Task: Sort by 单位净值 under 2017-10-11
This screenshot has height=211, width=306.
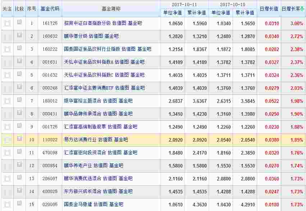Action: (x=172, y=13)
